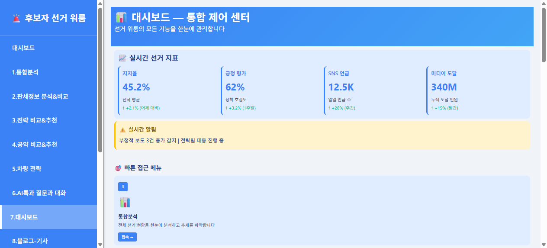Select the highlighted 7.대시보드 item

point(24,217)
